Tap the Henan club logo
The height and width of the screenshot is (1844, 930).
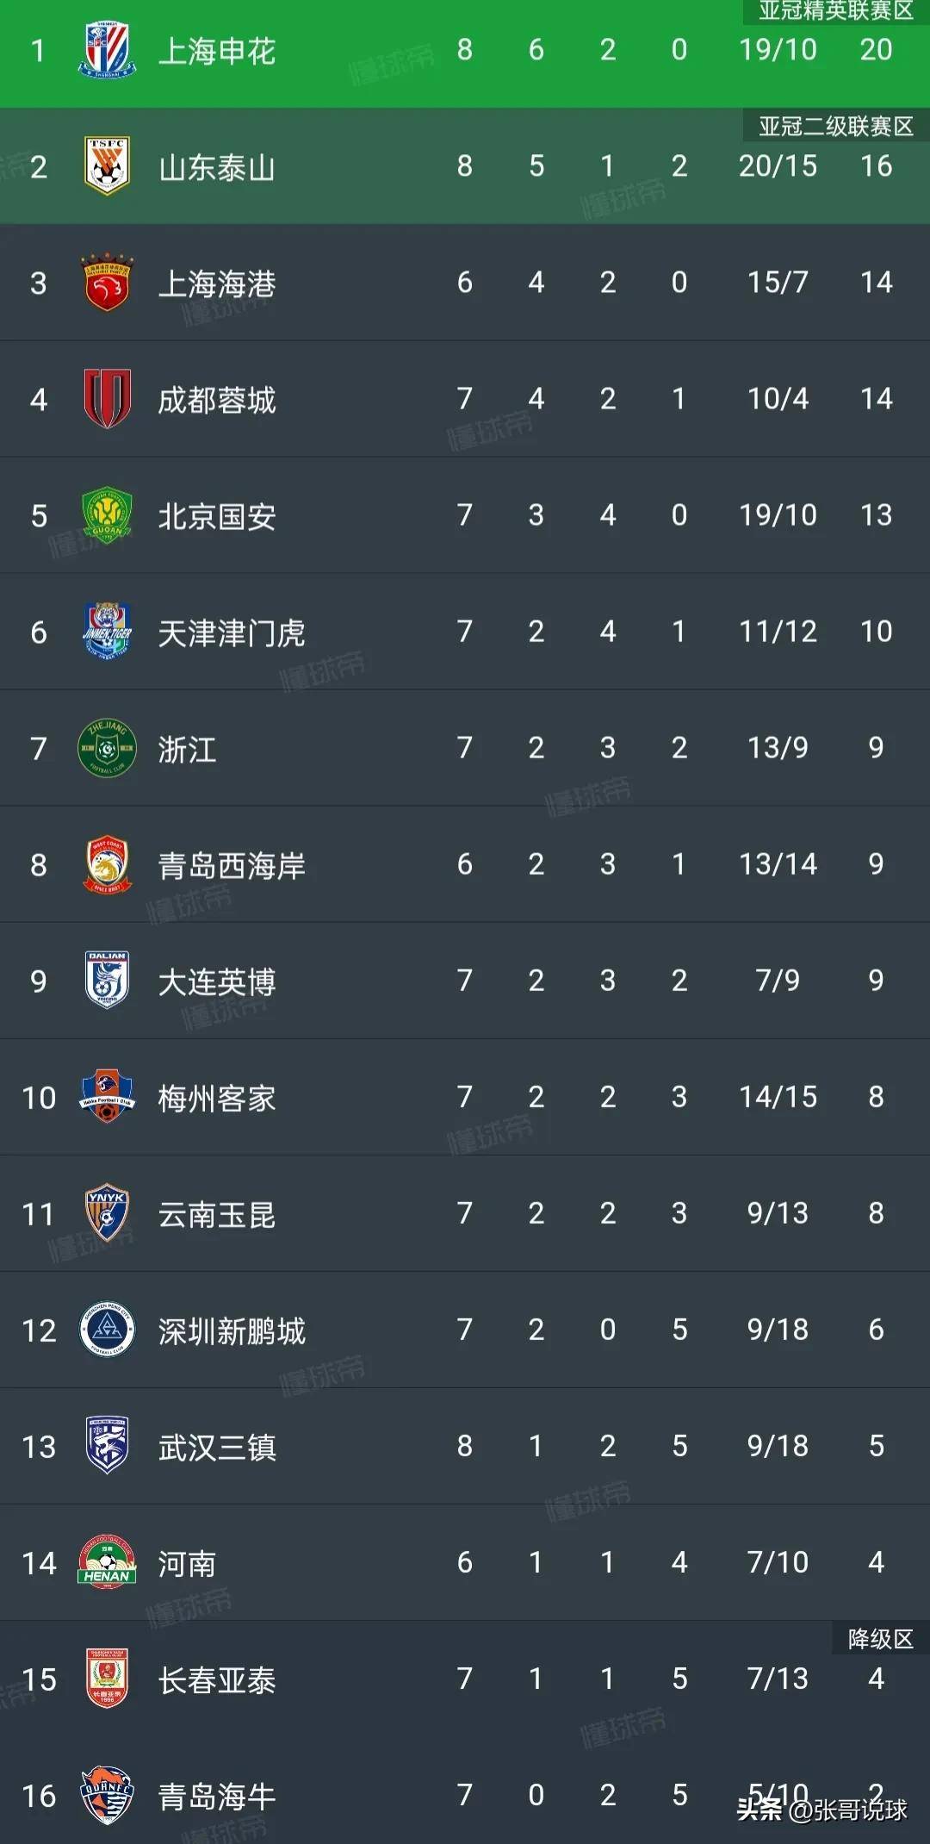[x=107, y=1562]
